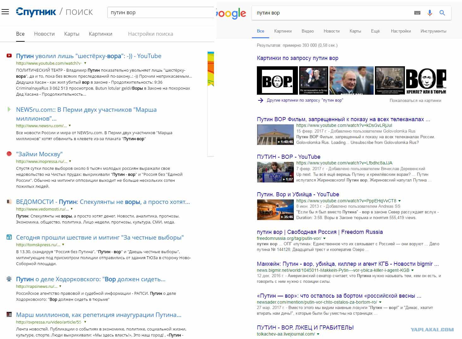Click the Vedomosti favicon next to result
This screenshot has width=462, height=339.
point(9,202)
